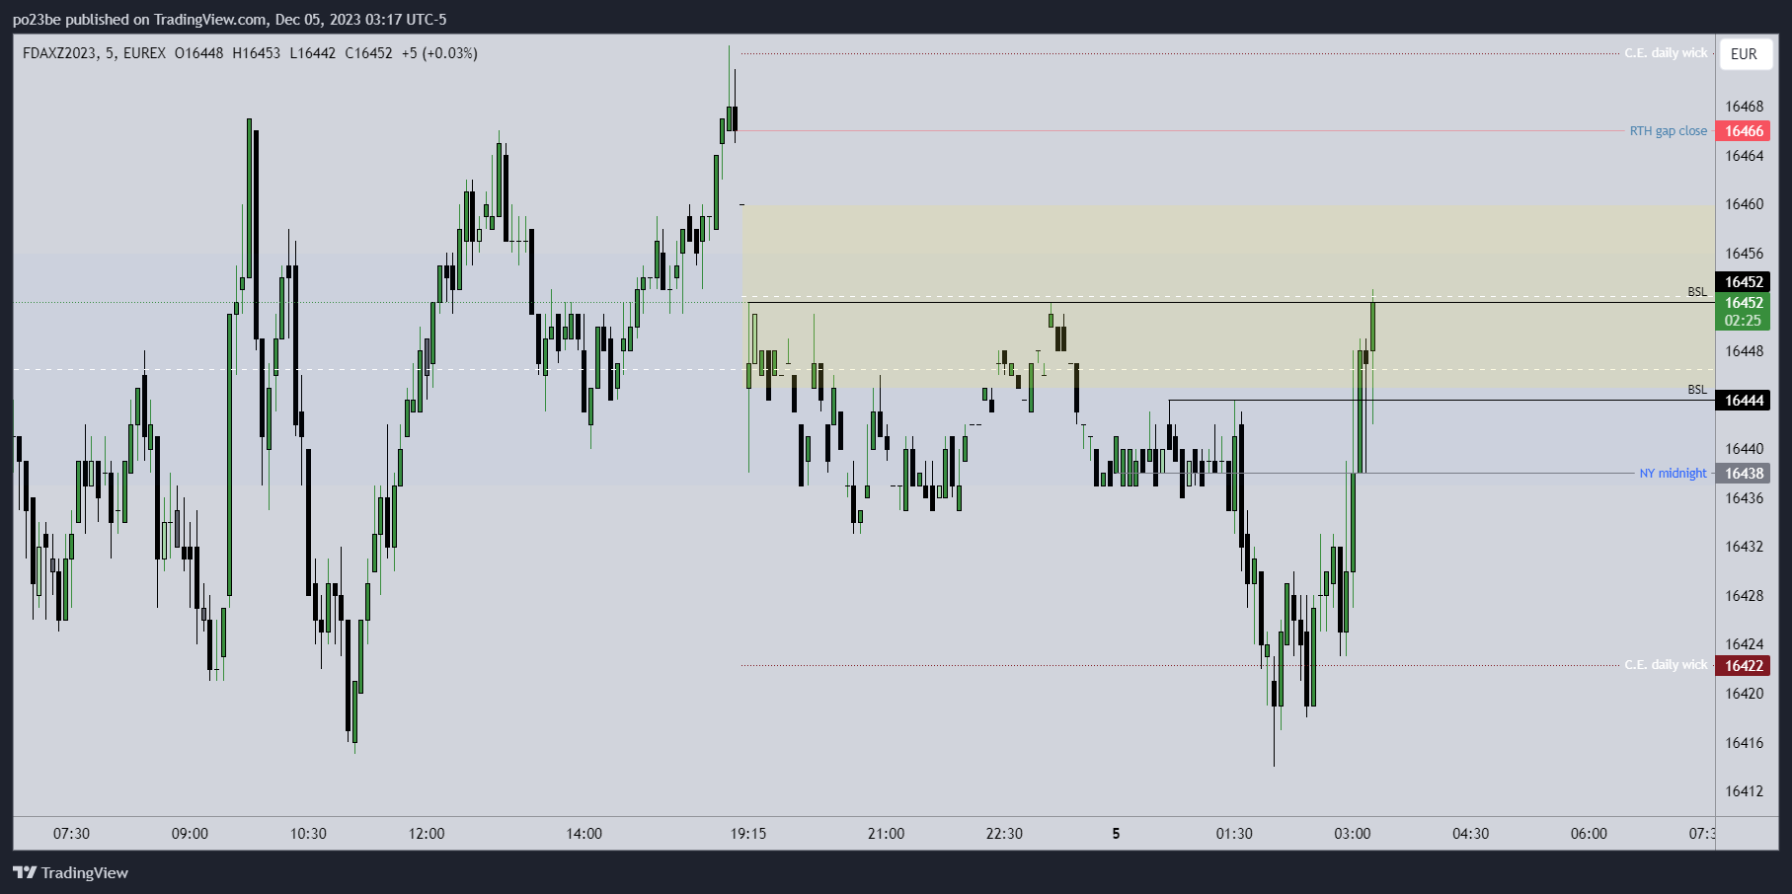Click the red 16466 price label
1792x894 pixels.
1744,131
